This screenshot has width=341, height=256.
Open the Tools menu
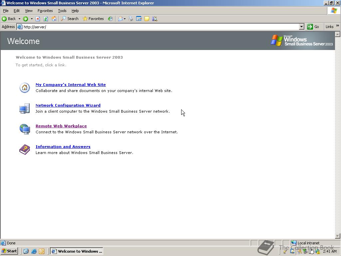62,11
